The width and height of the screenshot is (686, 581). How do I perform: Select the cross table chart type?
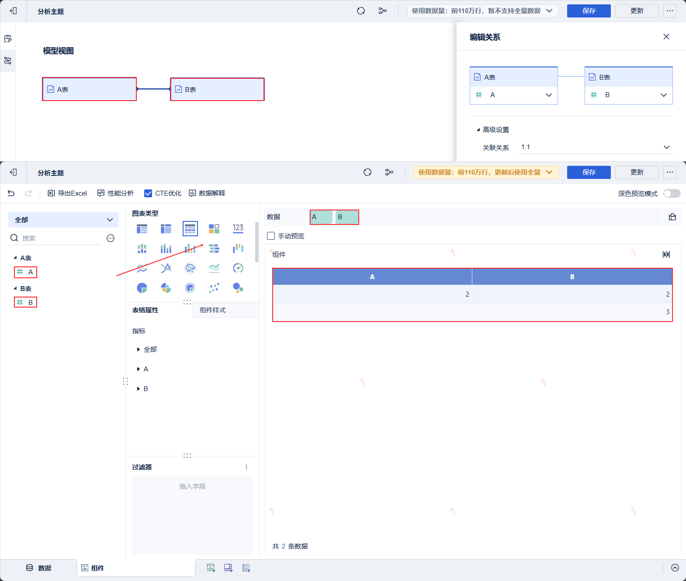click(x=166, y=228)
